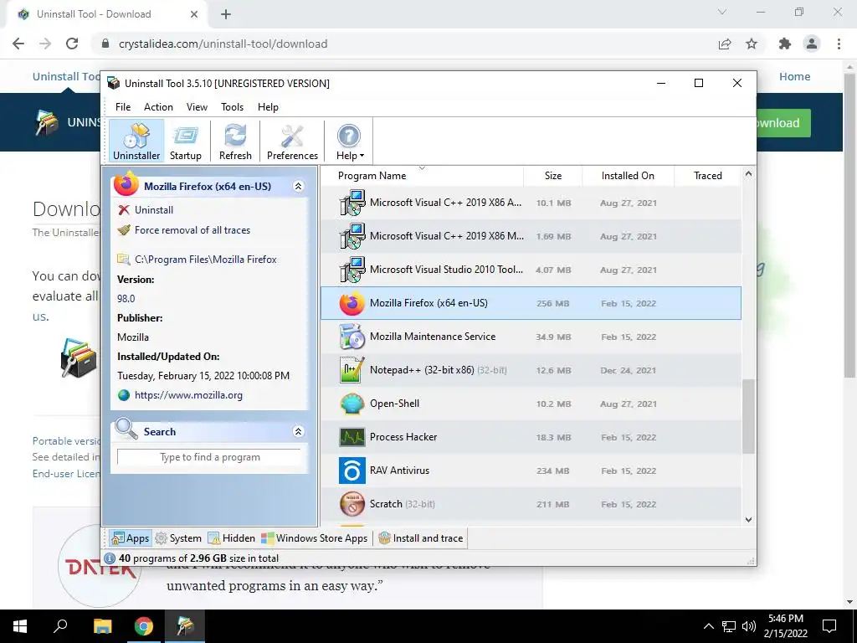Image resolution: width=857 pixels, height=643 pixels.
Task: Click the browser Share page icon
Action: 725,44
